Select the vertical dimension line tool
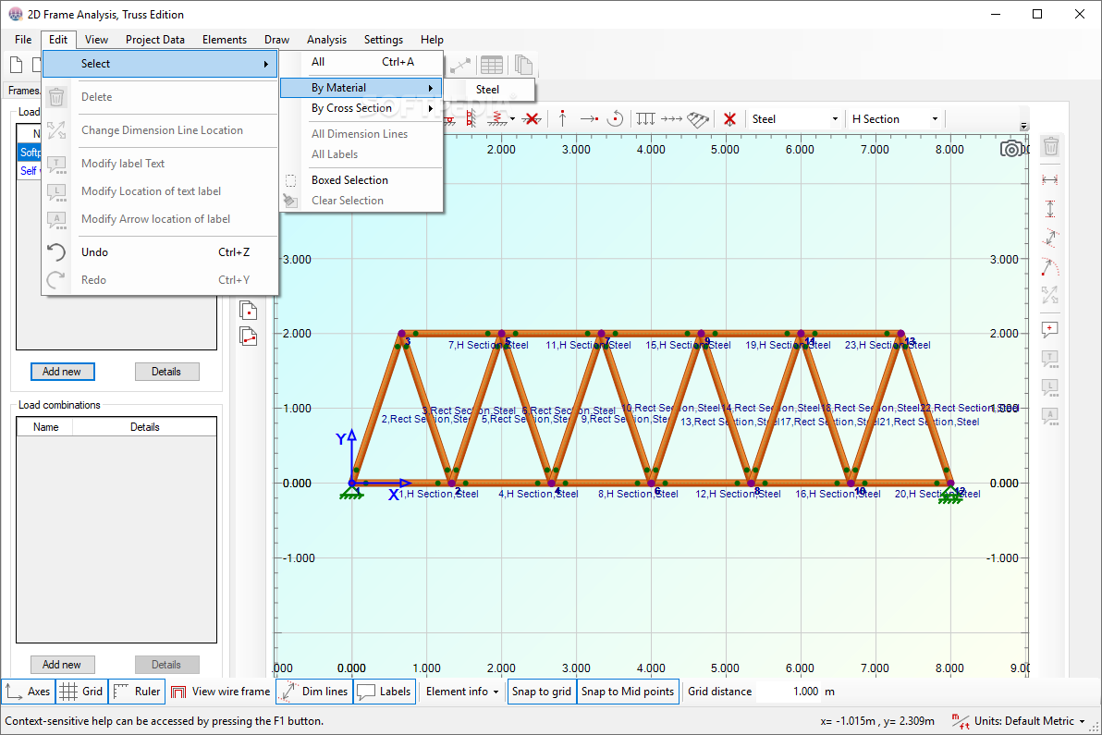The image size is (1102, 735). click(x=1050, y=209)
